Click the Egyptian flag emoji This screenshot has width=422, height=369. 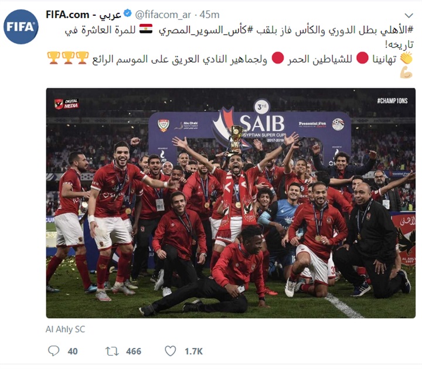tap(146, 29)
